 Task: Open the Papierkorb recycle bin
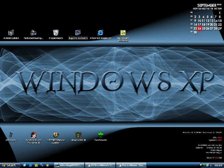pos(56,34)
